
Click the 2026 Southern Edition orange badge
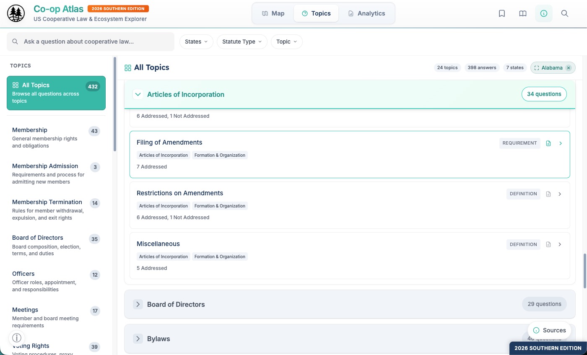pyautogui.click(x=118, y=8)
